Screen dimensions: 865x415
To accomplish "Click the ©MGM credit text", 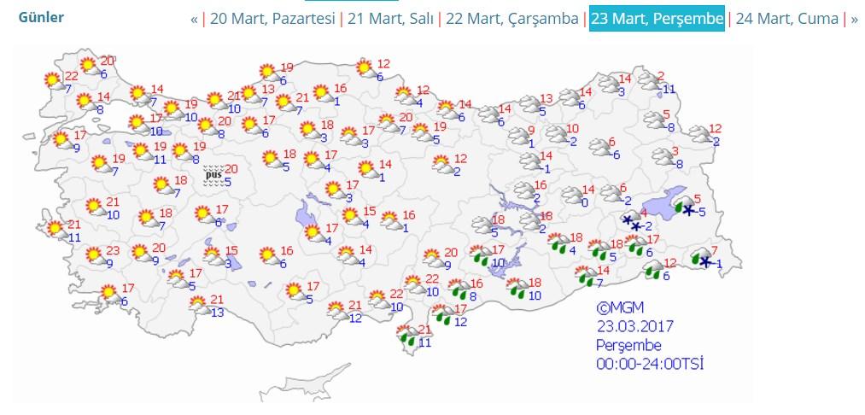I will [620, 307].
